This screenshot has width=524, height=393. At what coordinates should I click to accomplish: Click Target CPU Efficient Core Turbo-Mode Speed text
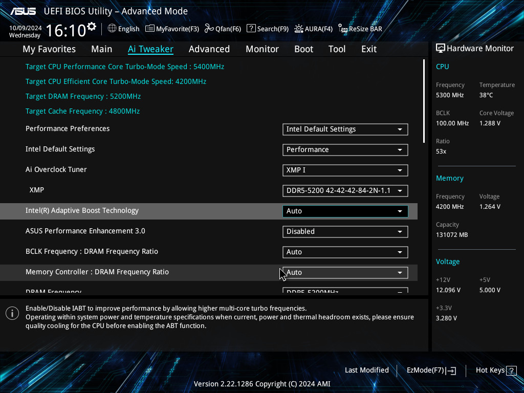pos(116,81)
